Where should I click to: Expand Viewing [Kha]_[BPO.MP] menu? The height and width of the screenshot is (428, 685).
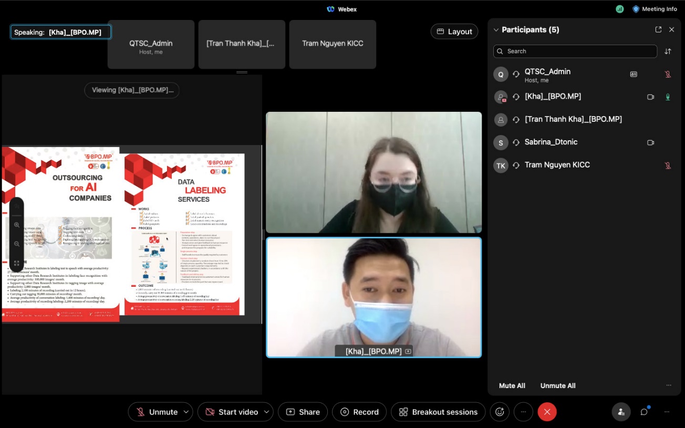(132, 90)
